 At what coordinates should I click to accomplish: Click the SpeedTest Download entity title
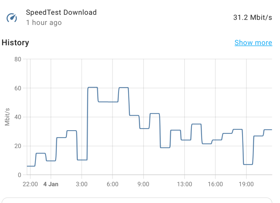61,12
